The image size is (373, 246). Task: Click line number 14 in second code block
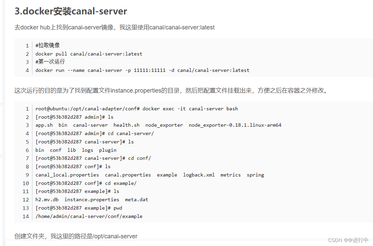(x=26, y=216)
